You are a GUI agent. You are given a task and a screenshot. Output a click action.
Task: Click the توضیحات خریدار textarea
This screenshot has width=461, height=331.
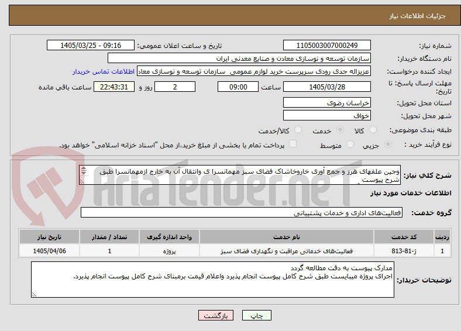[212, 280]
